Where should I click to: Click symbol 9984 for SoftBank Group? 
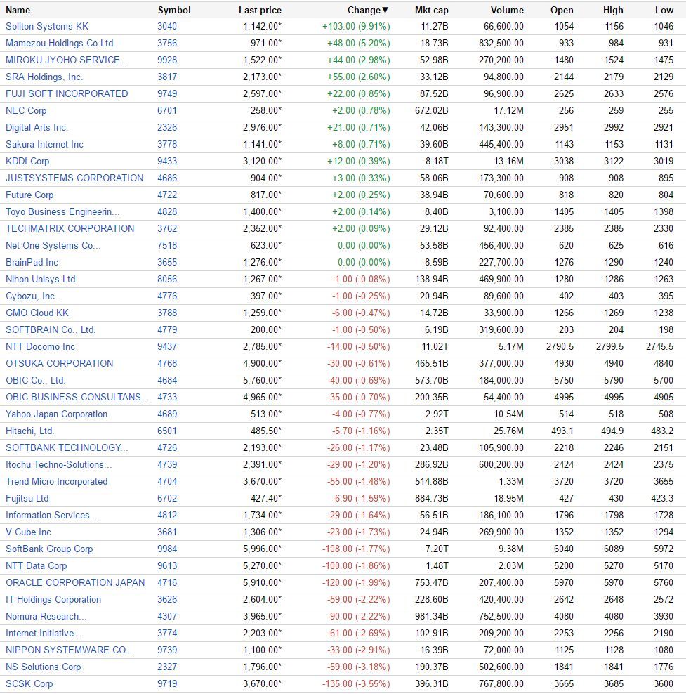(x=167, y=549)
